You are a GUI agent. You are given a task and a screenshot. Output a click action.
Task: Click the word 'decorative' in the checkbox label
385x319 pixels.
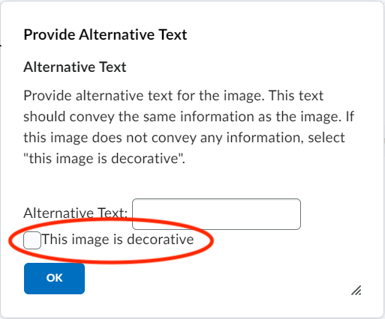pos(161,240)
